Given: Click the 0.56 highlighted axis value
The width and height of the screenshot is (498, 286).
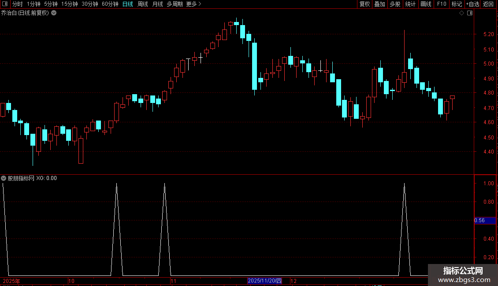Looking at the screenshot, I should pos(485,220).
